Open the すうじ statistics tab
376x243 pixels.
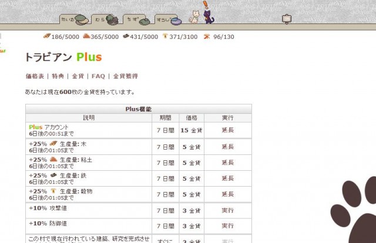tap(168, 19)
